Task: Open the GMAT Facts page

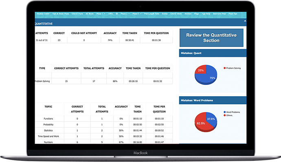Action: (x=77, y=14)
